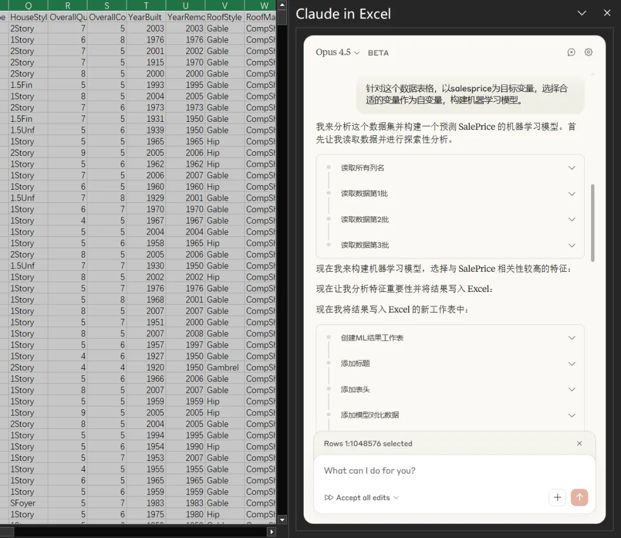Open the new chat icon in Claude panel
The width and height of the screenshot is (621, 538).
point(571,52)
